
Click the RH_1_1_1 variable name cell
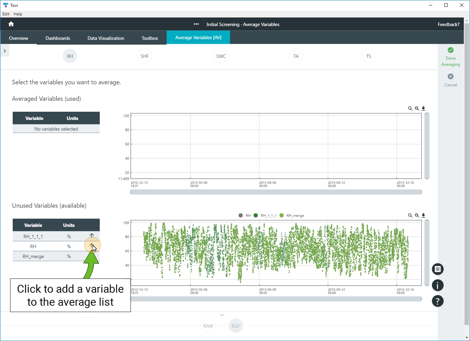pyautogui.click(x=33, y=236)
